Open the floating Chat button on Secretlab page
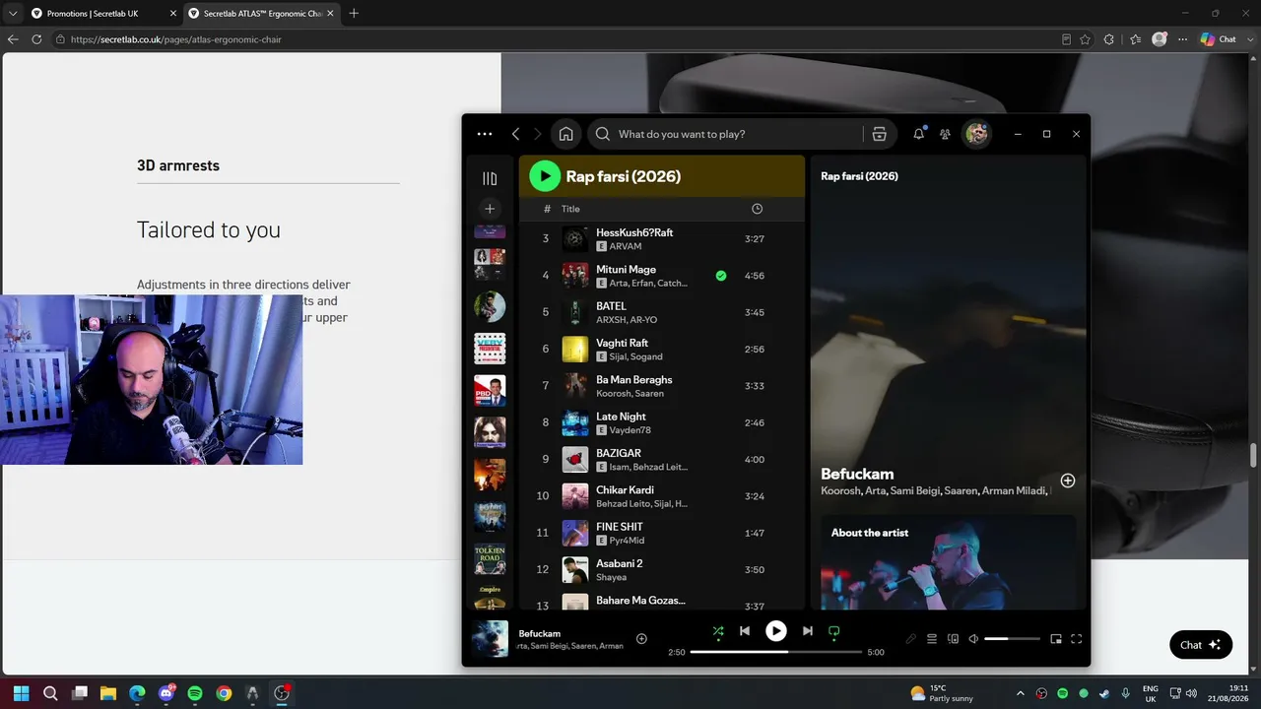Screen dimensions: 1261x709 pos(1201,645)
